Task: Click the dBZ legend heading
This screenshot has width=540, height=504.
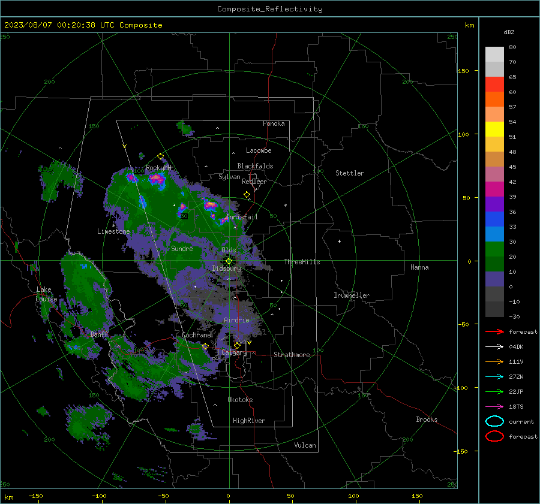Action: point(509,32)
